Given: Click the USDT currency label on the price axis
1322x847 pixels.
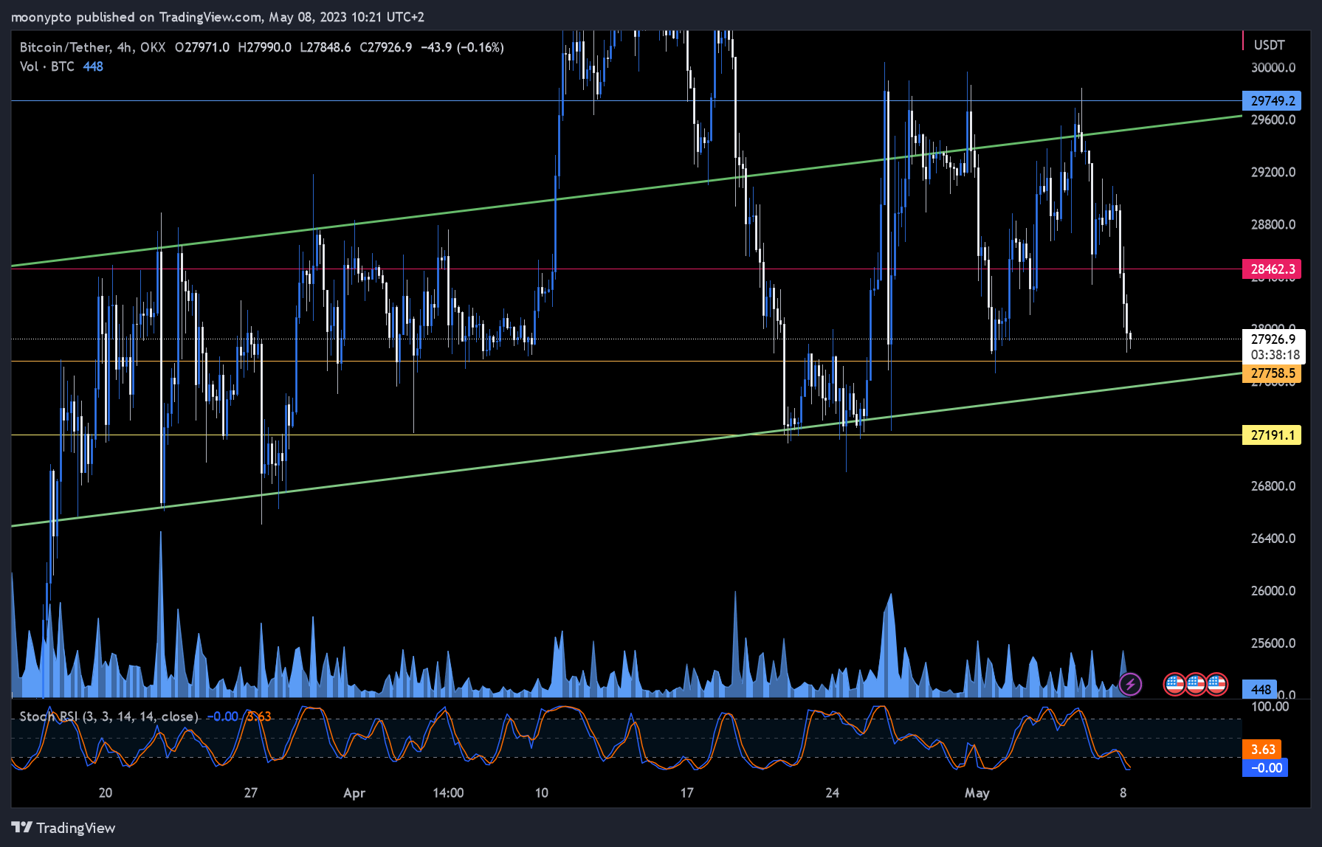Looking at the screenshot, I should coord(1269,45).
